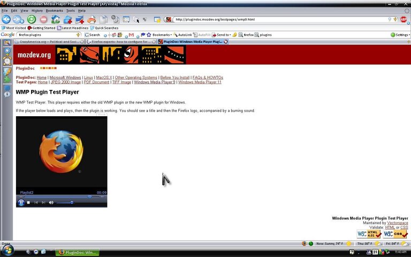The width and height of the screenshot is (411, 257).
Task: Click the PluginDoc taskbar button
Action: [78, 252]
